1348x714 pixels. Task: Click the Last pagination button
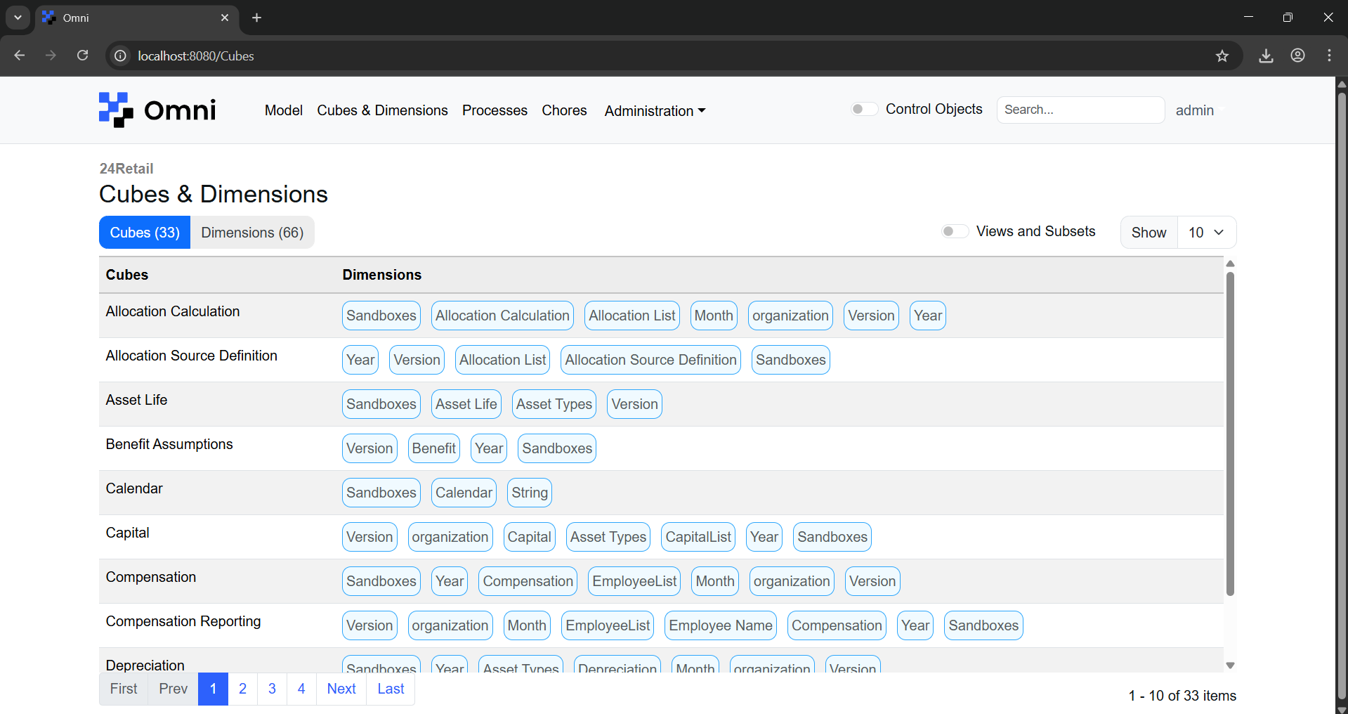[x=391, y=689]
